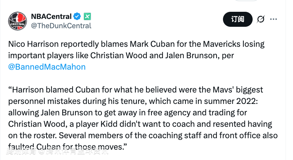Open the three-dot more options menu
Viewport: 293px width, 160px height.
click(273, 19)
